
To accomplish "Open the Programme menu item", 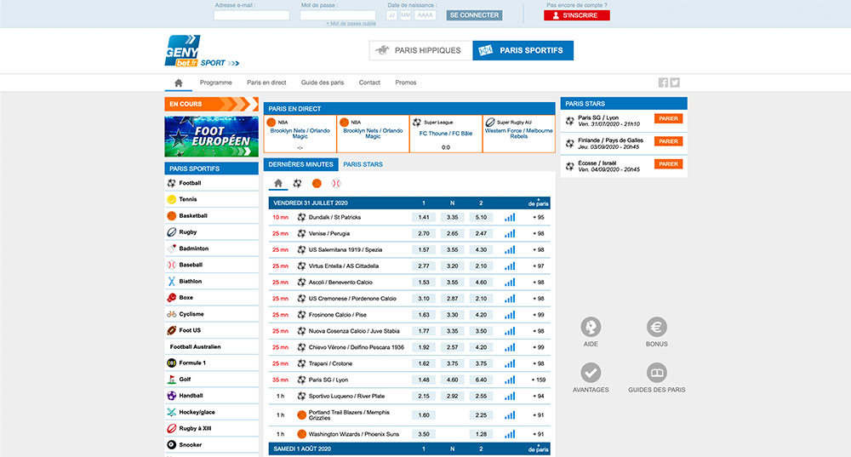I will coord(215,83).
